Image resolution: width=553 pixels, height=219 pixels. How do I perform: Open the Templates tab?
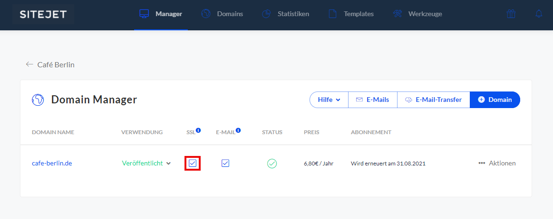[351, 14]
